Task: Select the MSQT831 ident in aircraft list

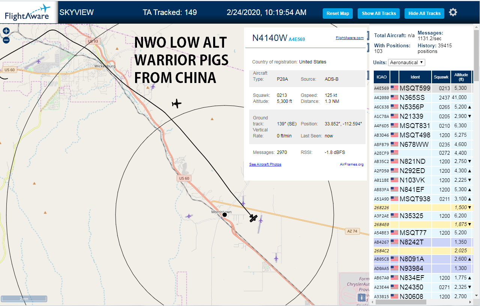Action: (x=415, y=126)
